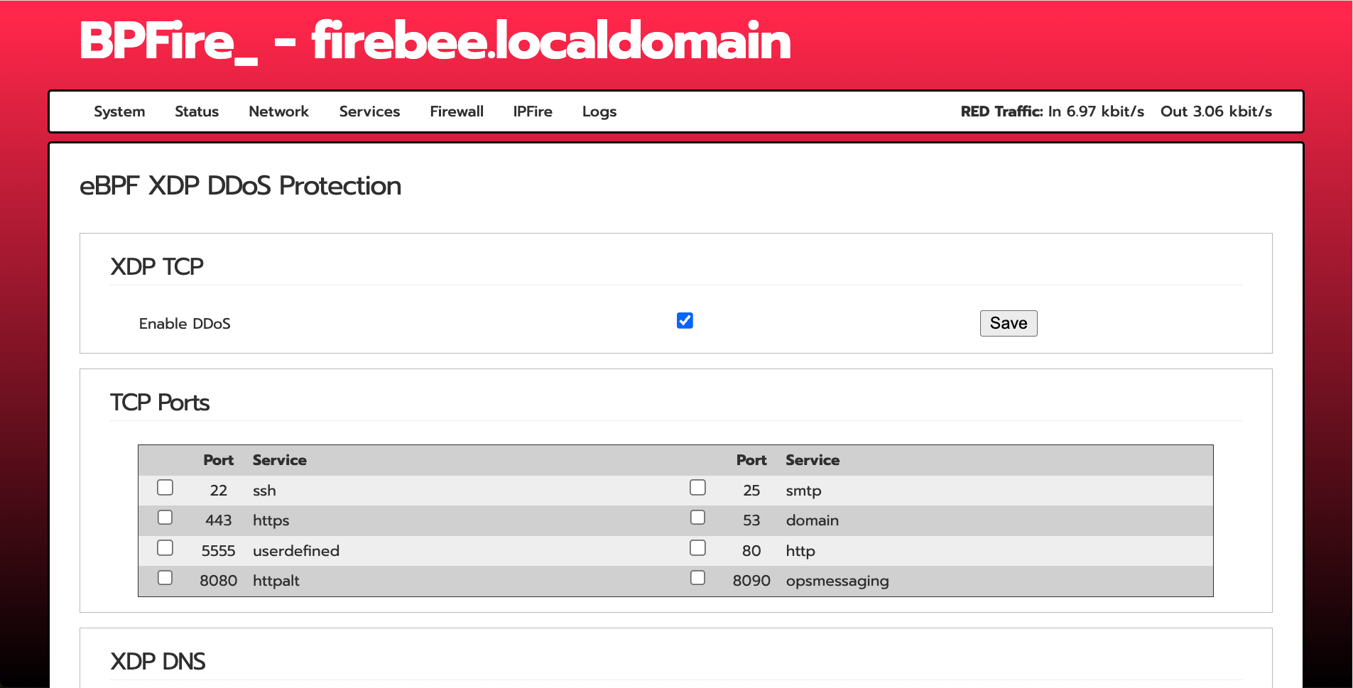Open the IPFire menu
This screenshot has height=688, width=1353.
click(533, 111)
